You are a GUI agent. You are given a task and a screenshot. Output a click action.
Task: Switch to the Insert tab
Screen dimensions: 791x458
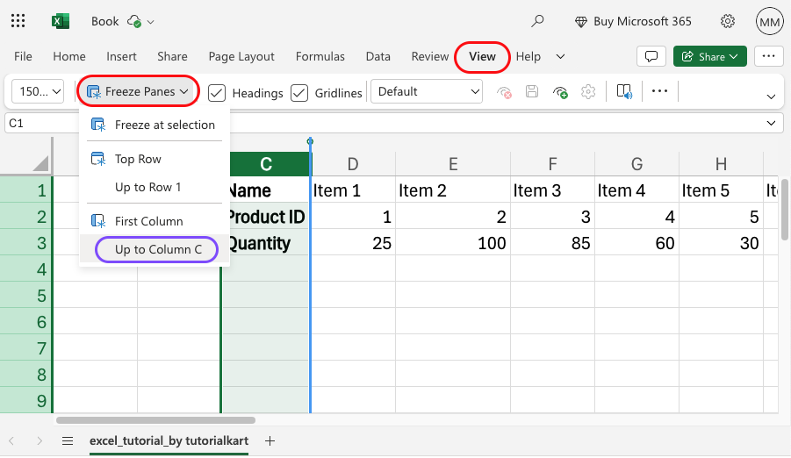click(x=121, y=56)
